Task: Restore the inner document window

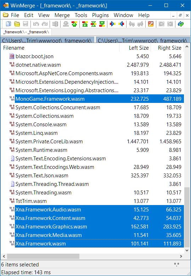Action: point(180,16)
